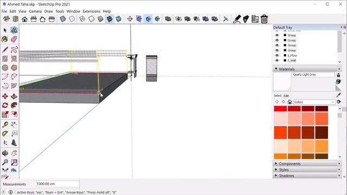Open the Window menu
The width and height of the screenshot is (347, 195).
73,11
